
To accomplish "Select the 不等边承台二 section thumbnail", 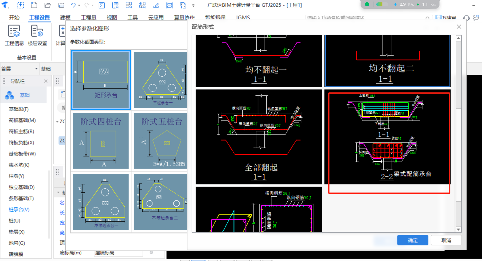I will point(160,202).
